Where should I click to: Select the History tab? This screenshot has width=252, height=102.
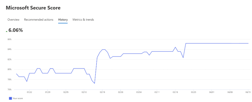coord(63,20)
